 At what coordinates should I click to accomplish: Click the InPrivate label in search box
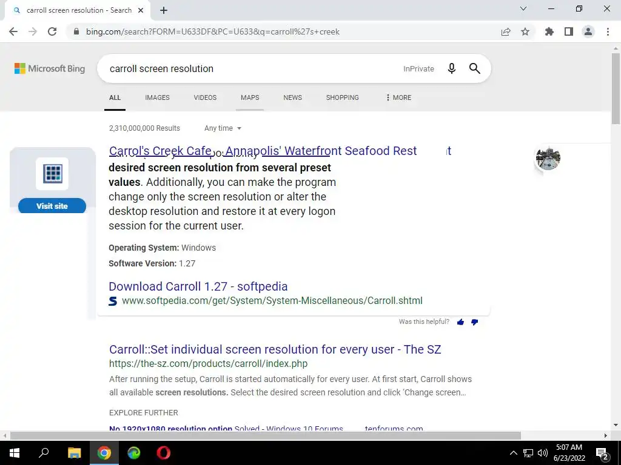tap(418, 69)
